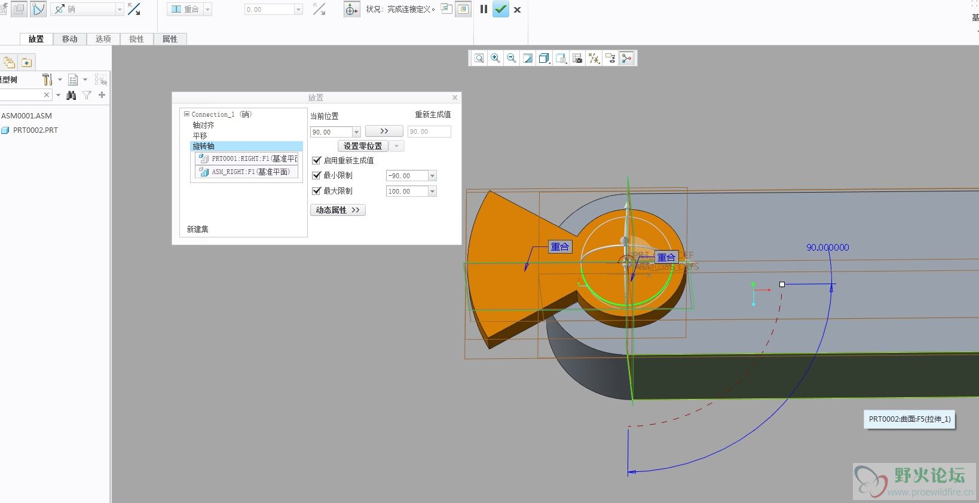Select the 轴对齐 constraint item

coord(203,125)
